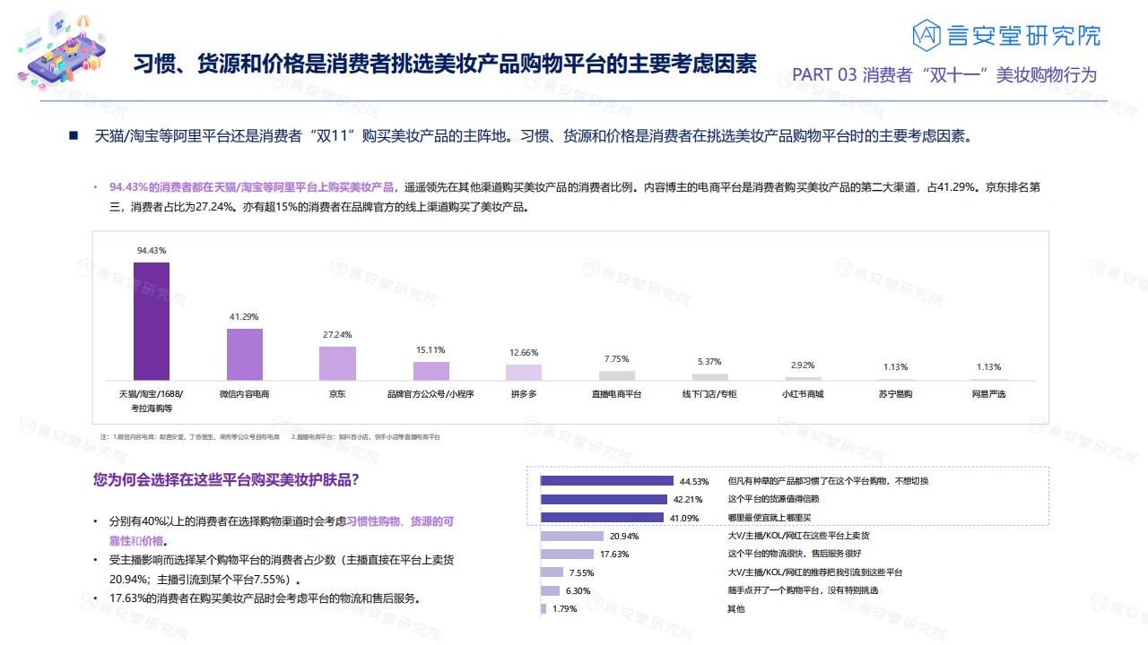Click the 42.21% horizontal bar
Image resolution: width=1148 pixels, height=645 pixels.
(604, 499)
